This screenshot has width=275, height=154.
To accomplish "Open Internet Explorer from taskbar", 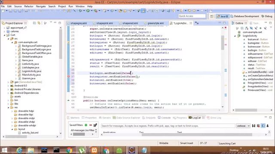I will tap(19, 150).
